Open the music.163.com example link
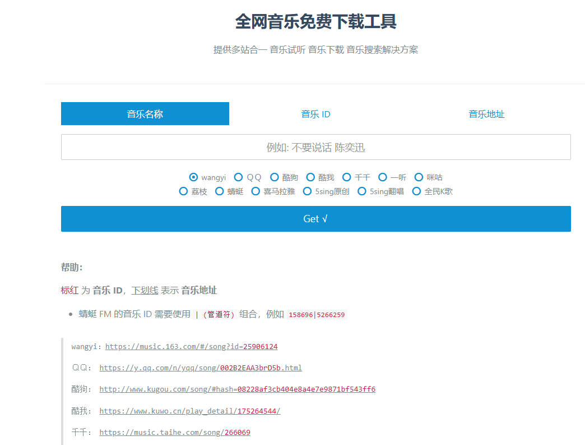Screen dimensions: 585x445 coord(191,346)
